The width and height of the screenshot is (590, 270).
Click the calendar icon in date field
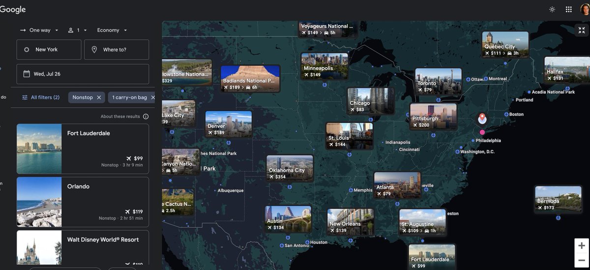point(27,74)
